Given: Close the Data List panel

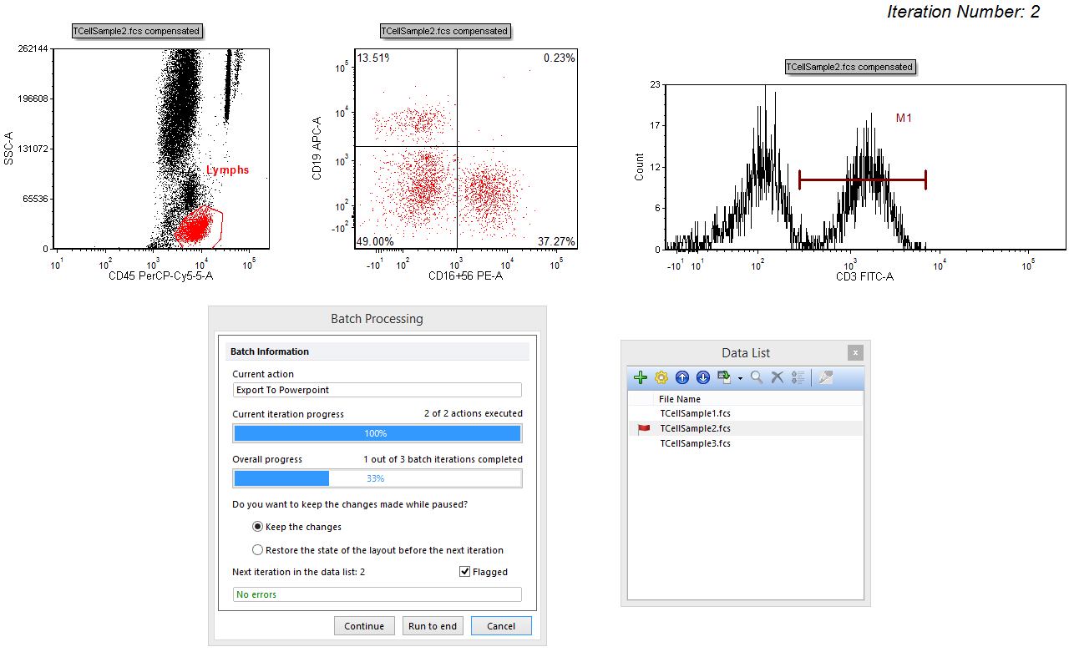Looking at the screenshot, I should pos(855,353).
